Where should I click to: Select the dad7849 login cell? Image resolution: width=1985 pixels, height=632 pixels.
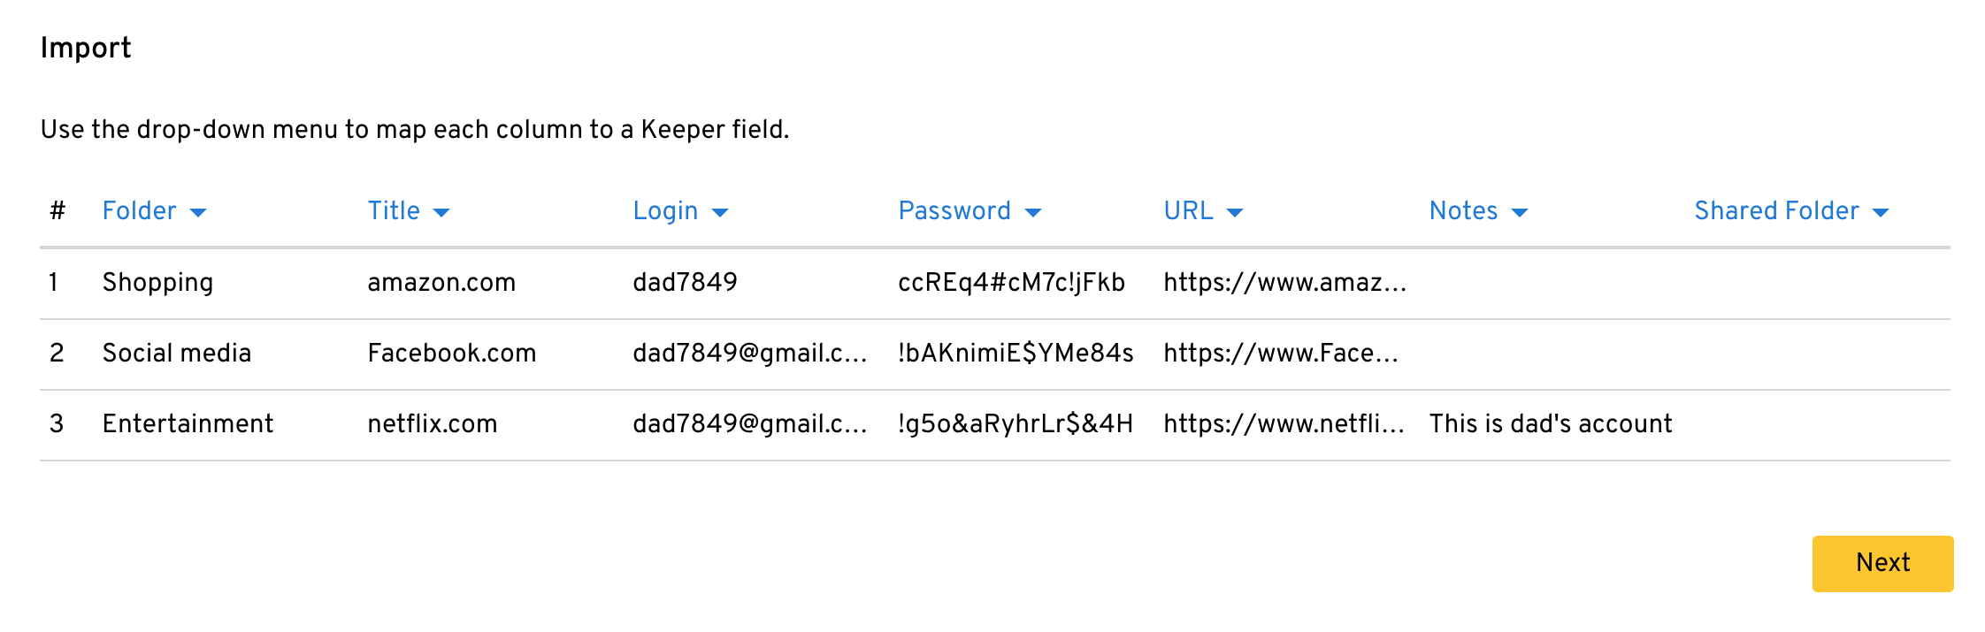coord(685,283)
